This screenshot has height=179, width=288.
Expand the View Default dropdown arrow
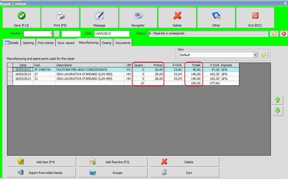[255, 55]
